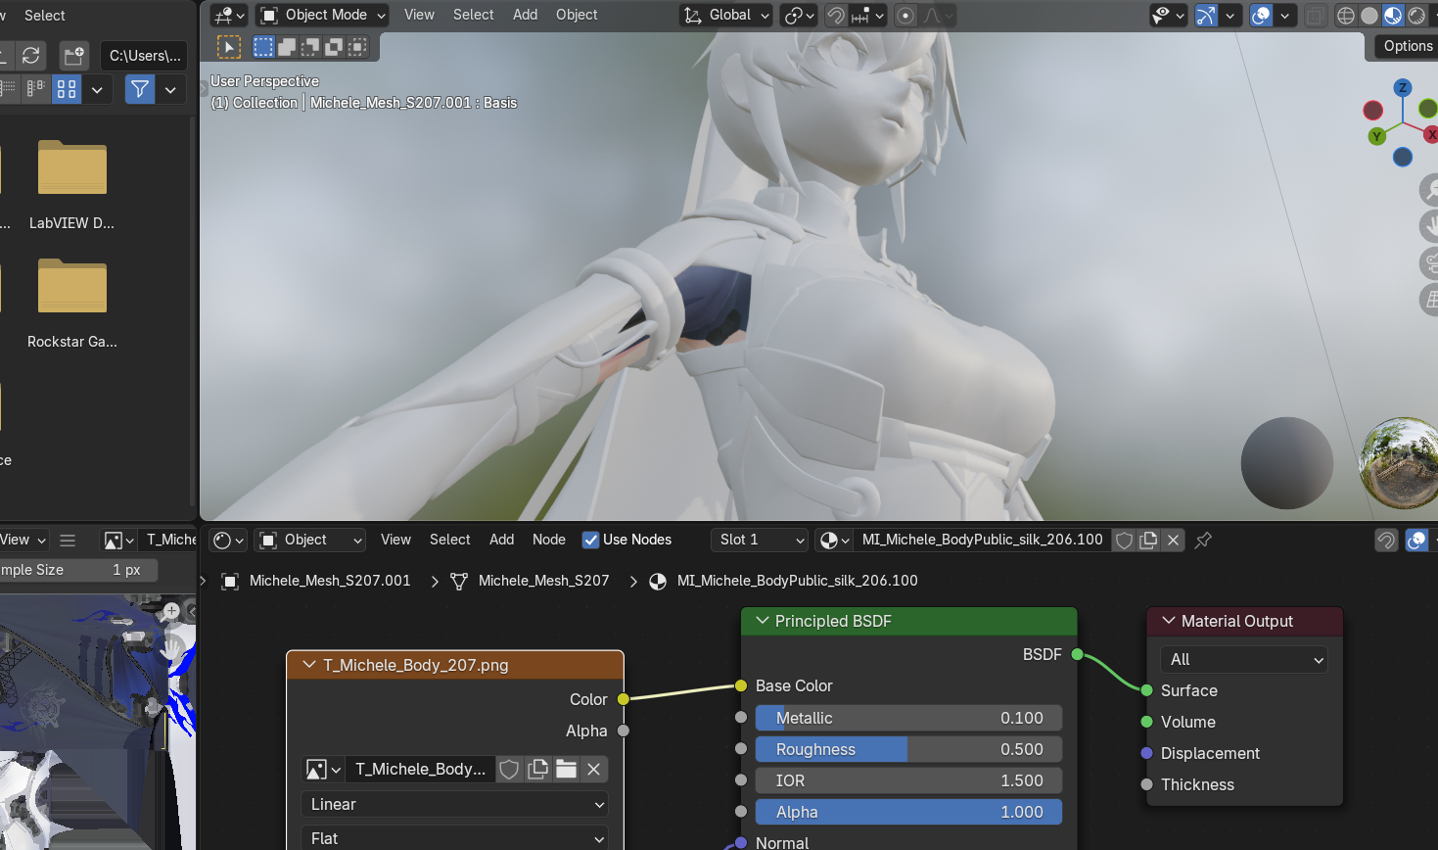Enable horizontal list view in file browser
Image resolution: width=1438 pixels, height=850 pixels.
(x=37, y=89)
